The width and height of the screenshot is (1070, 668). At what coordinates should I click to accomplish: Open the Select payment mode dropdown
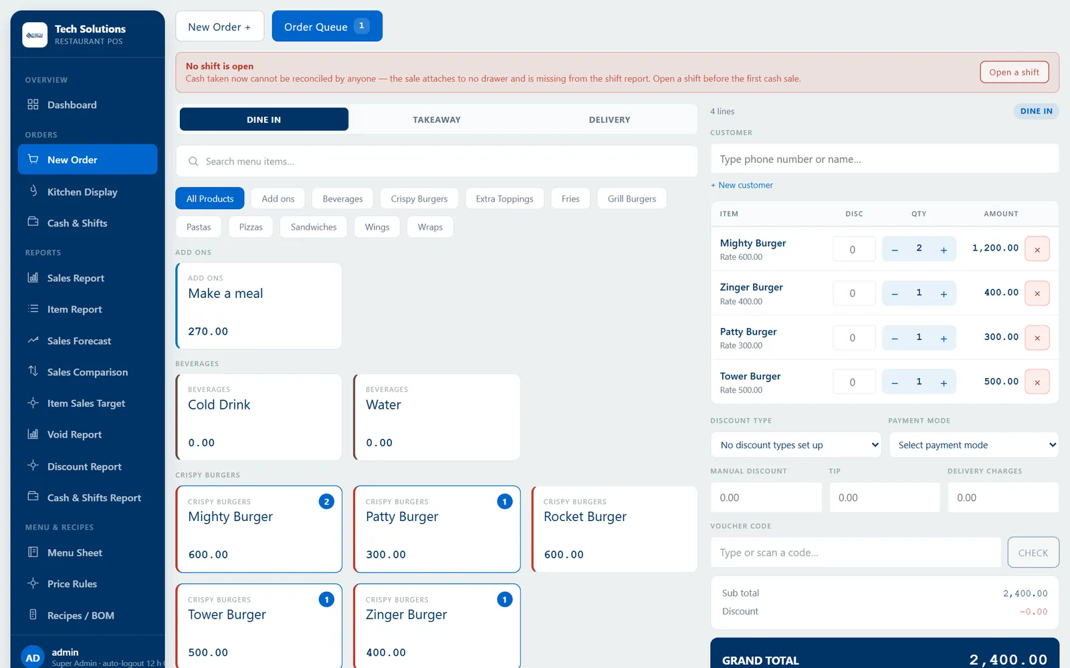click(x=974, y=445)
